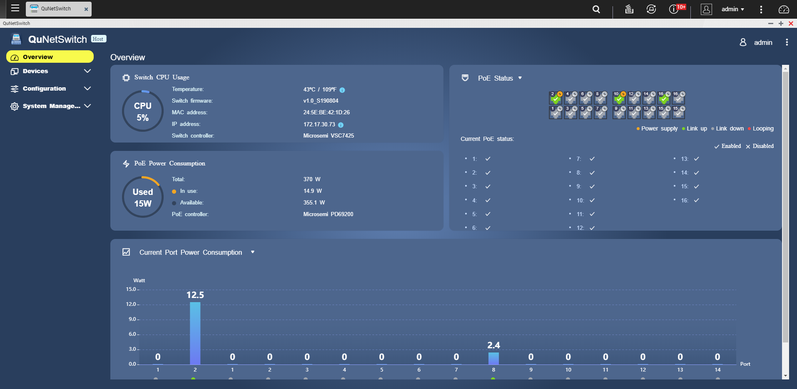This screenshot has height=389, width=797.
Task: Select Overview in the sidebar
Action: coord(50,57)
